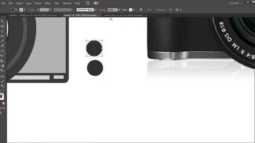Screen dimensions: 255x143
Task: Expand the stroke color dropdown arrow
Action: pos(25,10)
